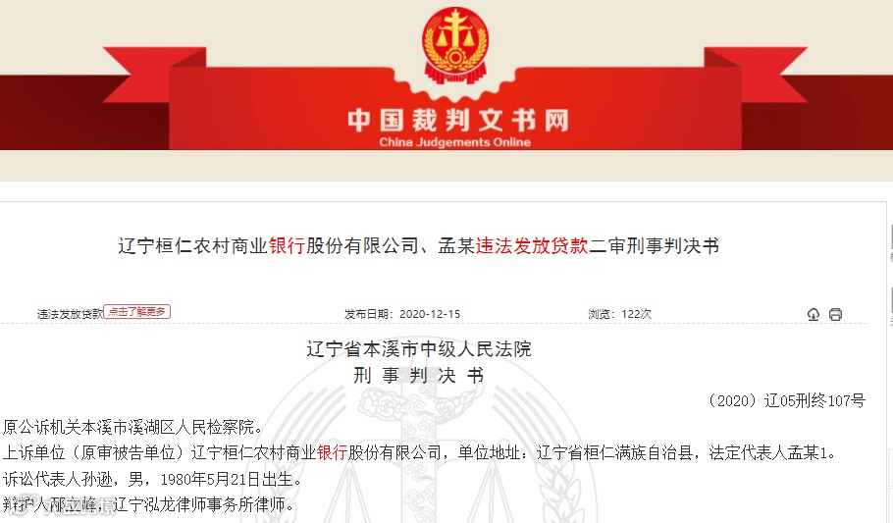The width and height of the screenshot is (893, 523).
Task: Print the judgment using the printer icon
Action: pos(835,314)
